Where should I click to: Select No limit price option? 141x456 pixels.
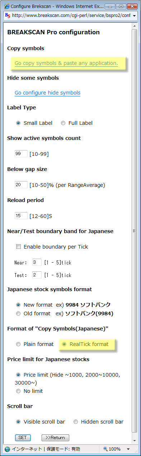(18, 391)
